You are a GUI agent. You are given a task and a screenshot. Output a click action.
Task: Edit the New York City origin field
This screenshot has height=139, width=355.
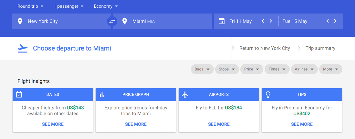pos(61,21)
